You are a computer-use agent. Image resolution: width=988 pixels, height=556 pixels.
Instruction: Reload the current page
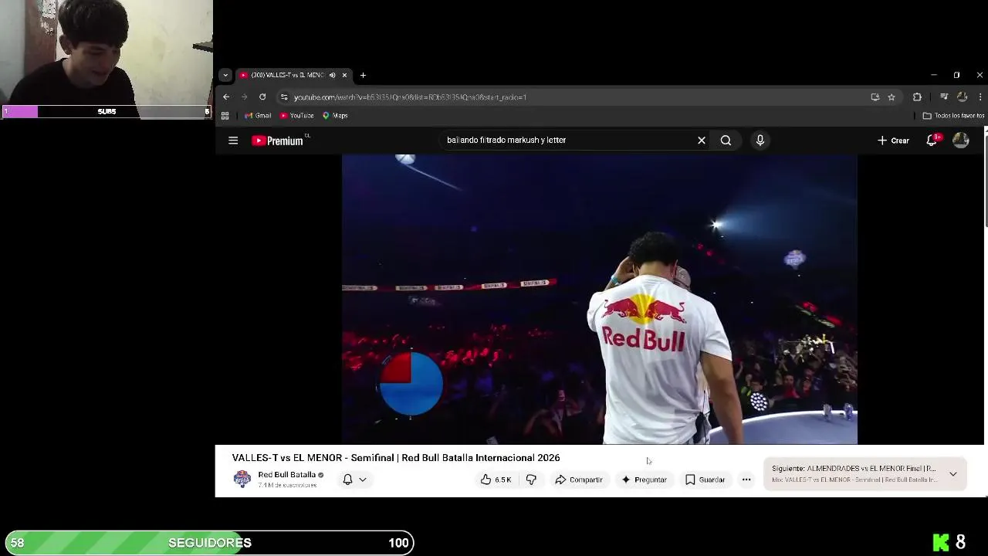(x=262, y=97)
